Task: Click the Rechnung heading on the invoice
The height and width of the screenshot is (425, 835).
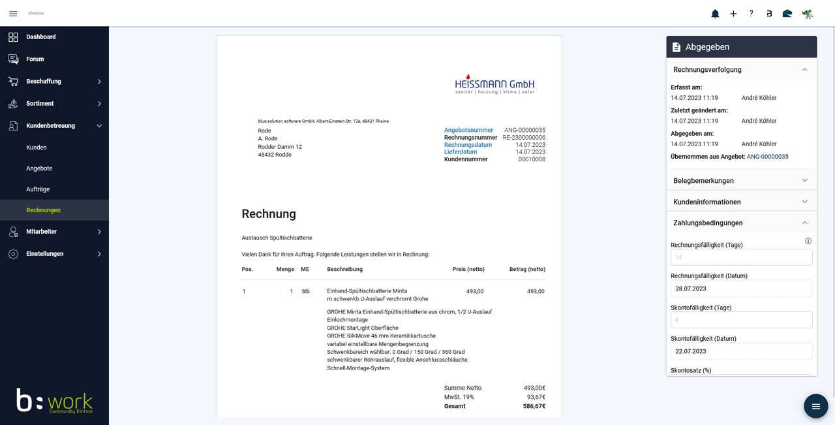Action: (x=269, y=214)
